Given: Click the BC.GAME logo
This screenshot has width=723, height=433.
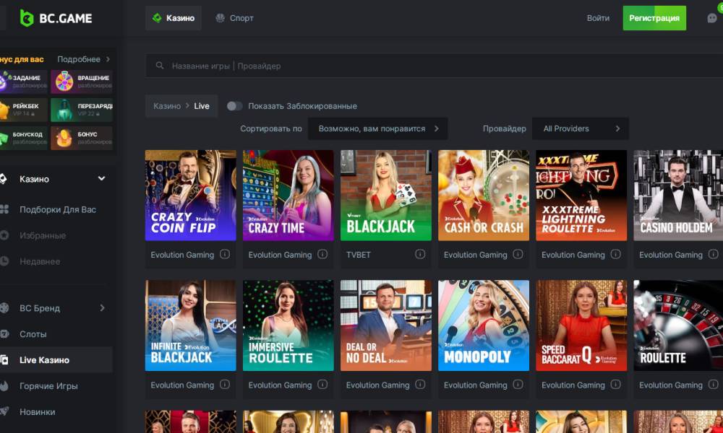Looking at the screenshot, I should (x=56, y=18).
